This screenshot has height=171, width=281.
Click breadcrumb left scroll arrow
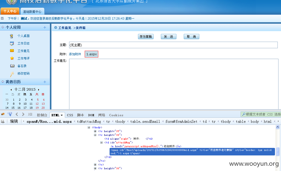pyautogui.click(x=24, y=121)
